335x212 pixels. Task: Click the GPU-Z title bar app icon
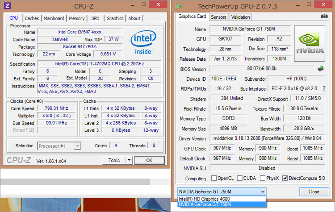(179, 6)
